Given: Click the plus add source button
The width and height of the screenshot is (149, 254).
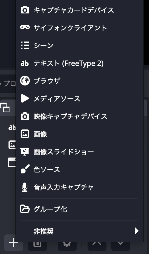Looking at the screenshot, I should point(14,242).
